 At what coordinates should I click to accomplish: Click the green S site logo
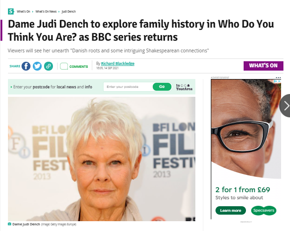11,11
